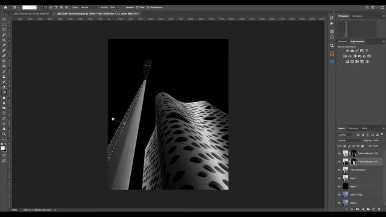Choose the Linear gradient style icon
The width and height of the screenshot is (386, 217).
[46, 7]
